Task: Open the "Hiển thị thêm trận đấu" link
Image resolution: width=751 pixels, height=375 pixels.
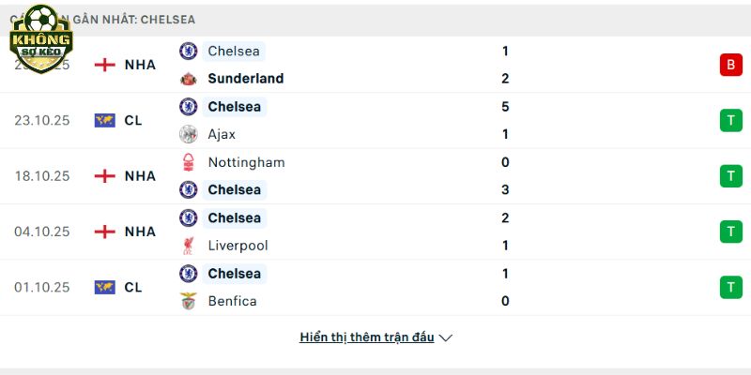Action: (x=367, y=337)
